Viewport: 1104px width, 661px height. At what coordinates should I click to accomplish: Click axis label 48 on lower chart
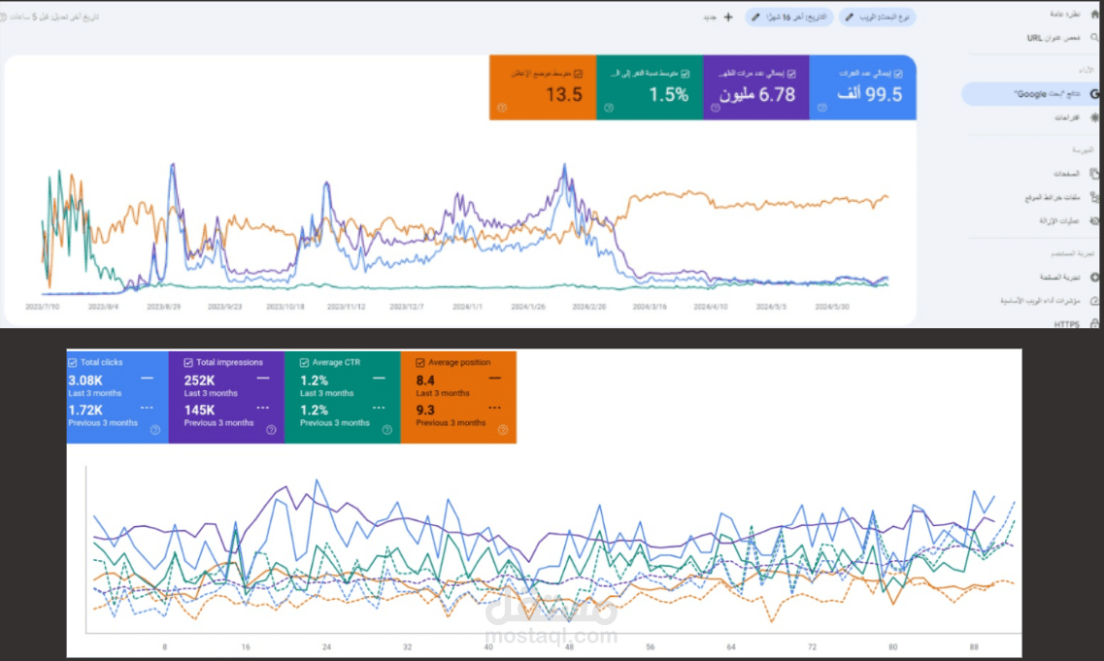569,646
